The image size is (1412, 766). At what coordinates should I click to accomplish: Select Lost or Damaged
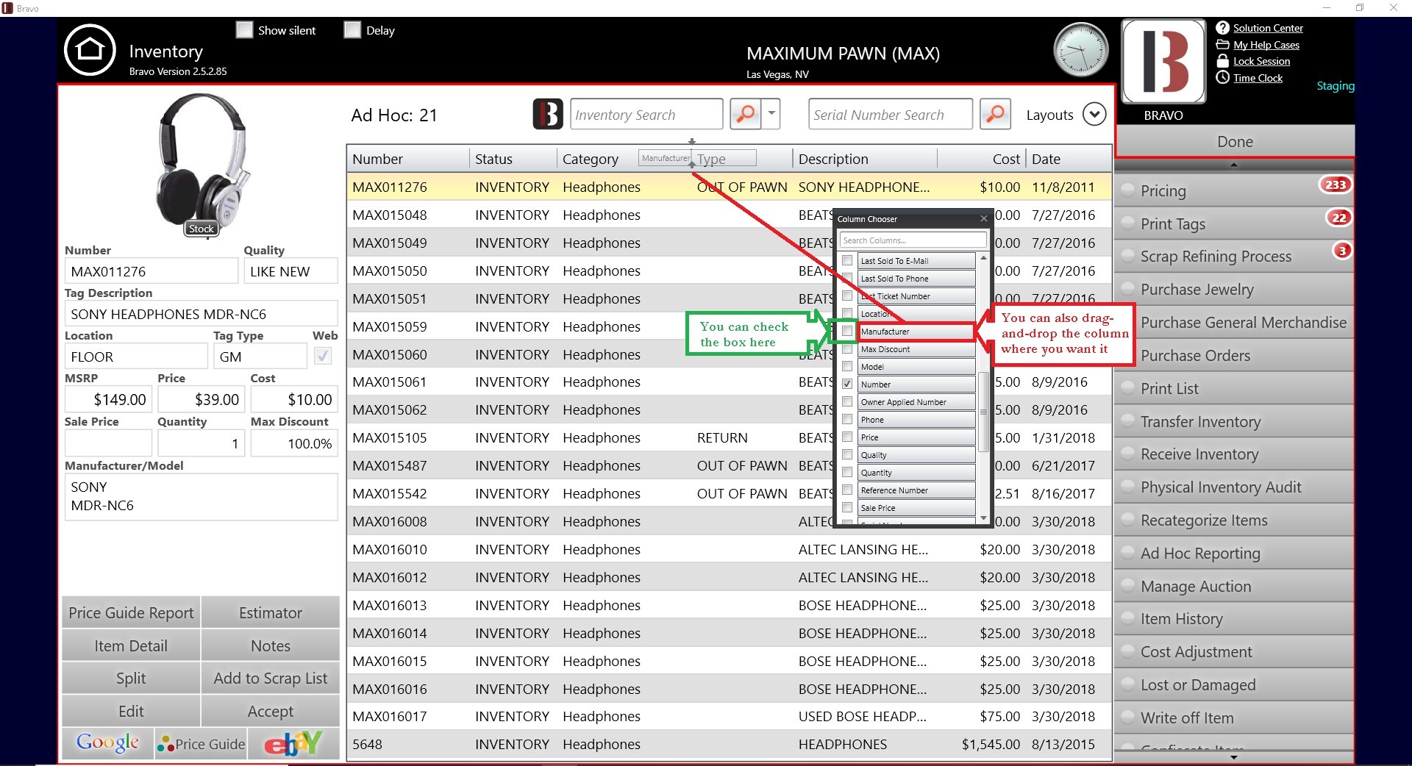click(1234, 685)
